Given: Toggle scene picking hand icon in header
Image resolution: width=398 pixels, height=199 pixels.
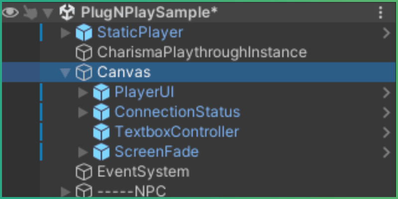Looking at the screenshot, I should [x=30, y=13].
